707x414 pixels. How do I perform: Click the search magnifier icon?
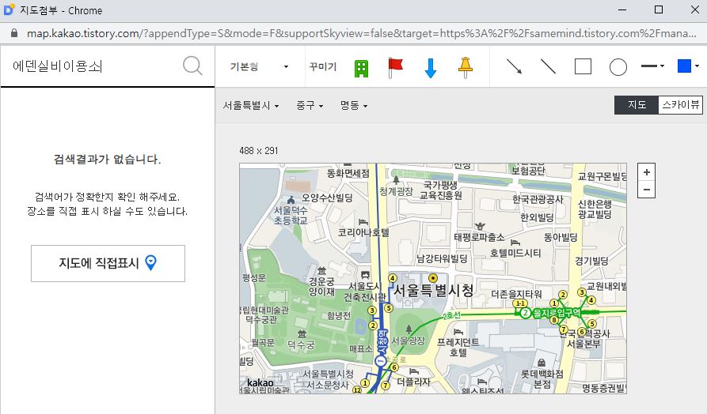192,66
